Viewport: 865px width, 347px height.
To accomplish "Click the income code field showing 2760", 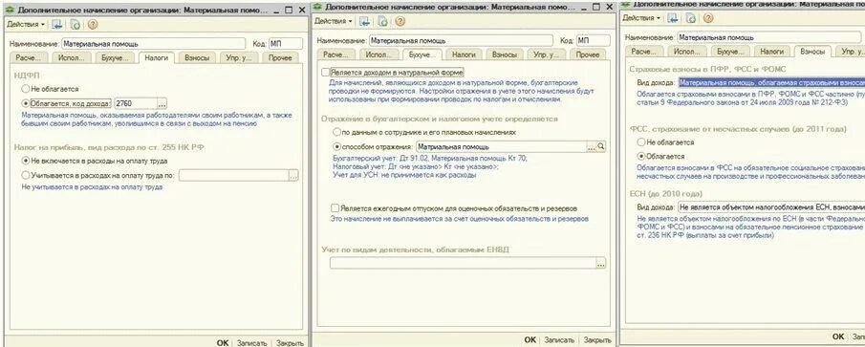I will (135, 103).
